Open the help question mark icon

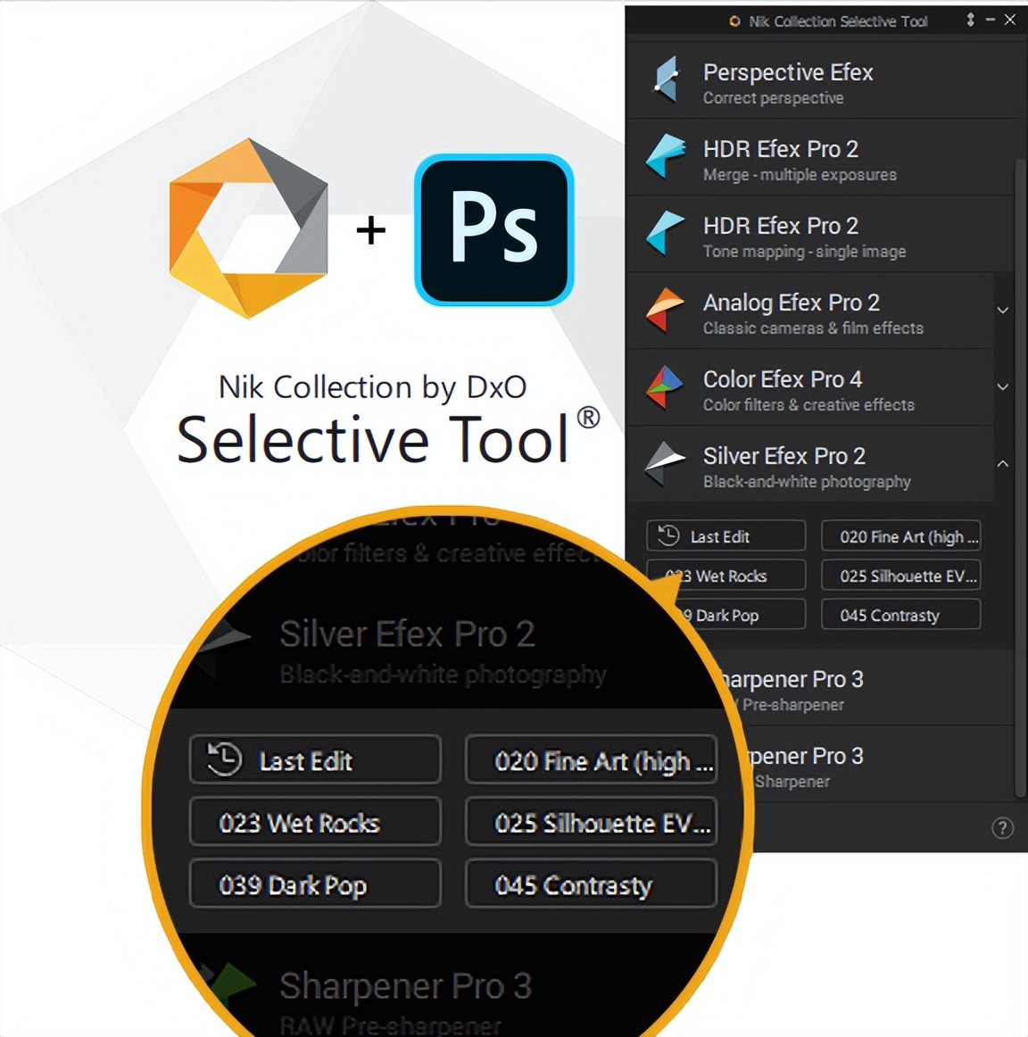click(x=1002, y=827)
